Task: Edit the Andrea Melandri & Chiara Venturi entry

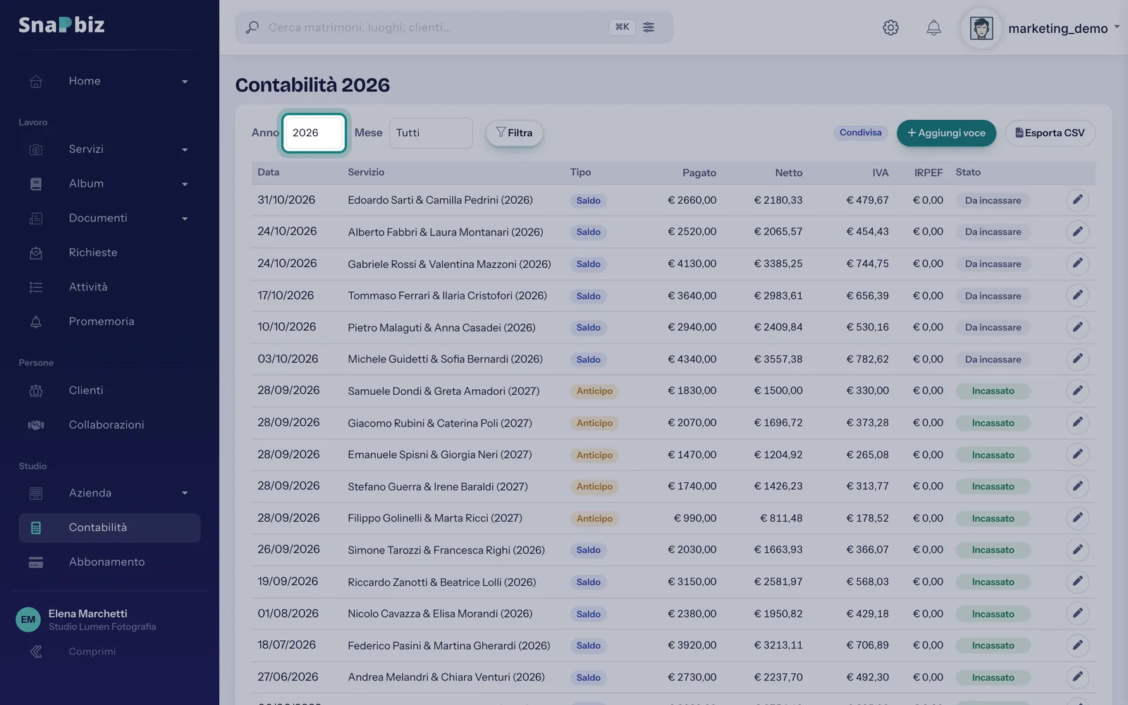Action: [1077, 677]
